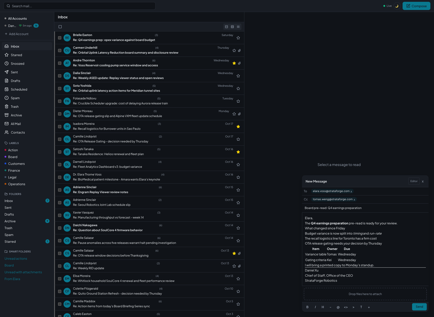This screenshot has width=434, height=317.
Task: Click the Drop files here to attach area
Action: point(365,294)
